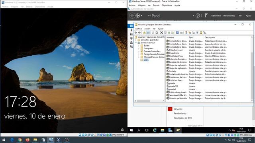Click the network icon on the Windows 10 lock screen

(x=122, y=130)
